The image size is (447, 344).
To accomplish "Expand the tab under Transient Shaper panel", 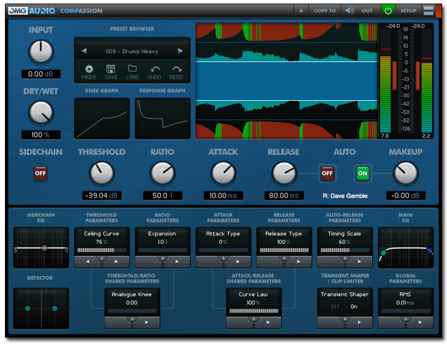I will point(345,319).
